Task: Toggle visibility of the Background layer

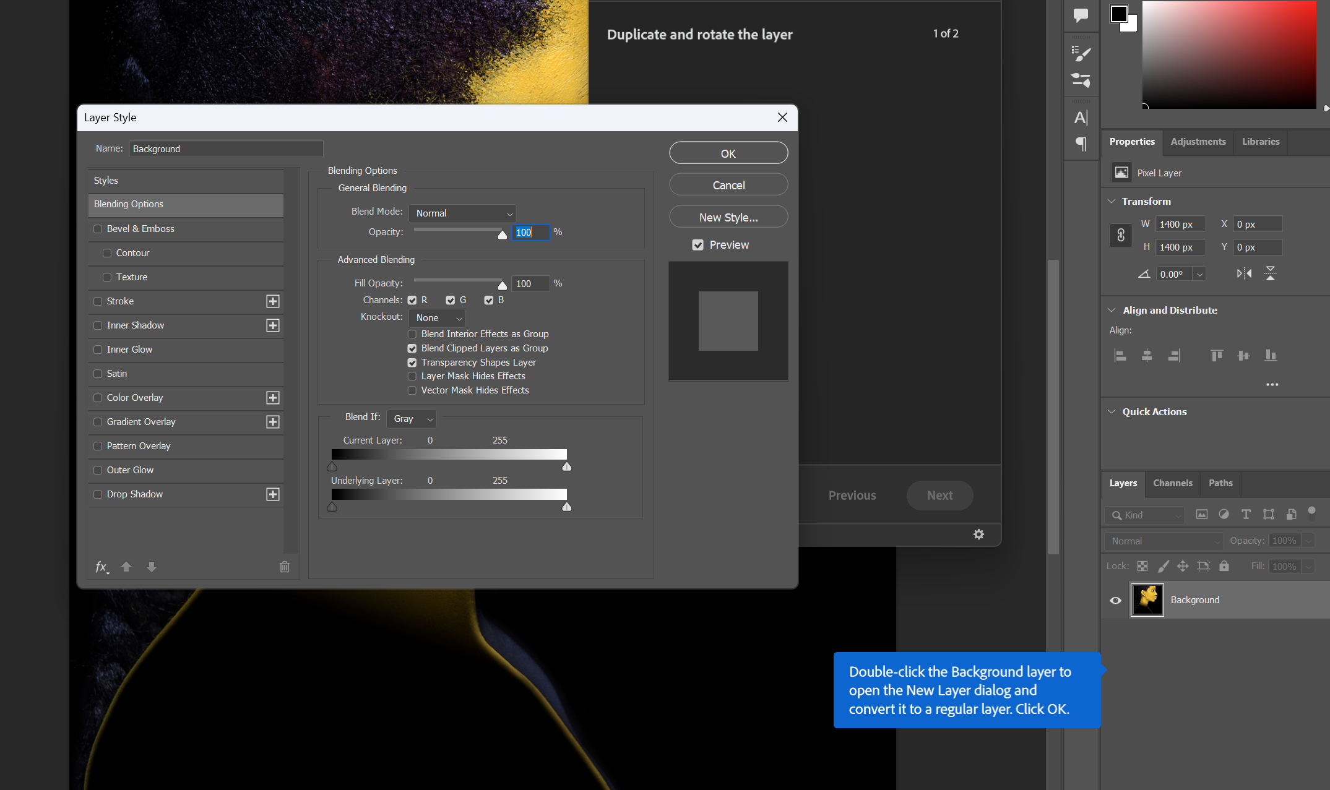Action: [1116, 599]
